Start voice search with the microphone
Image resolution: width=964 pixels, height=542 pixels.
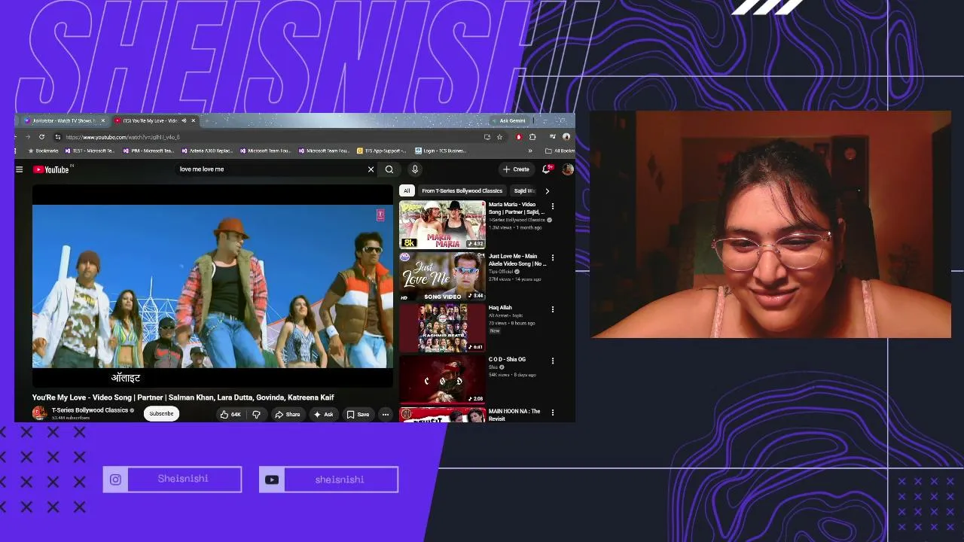(x=414, y=169)
